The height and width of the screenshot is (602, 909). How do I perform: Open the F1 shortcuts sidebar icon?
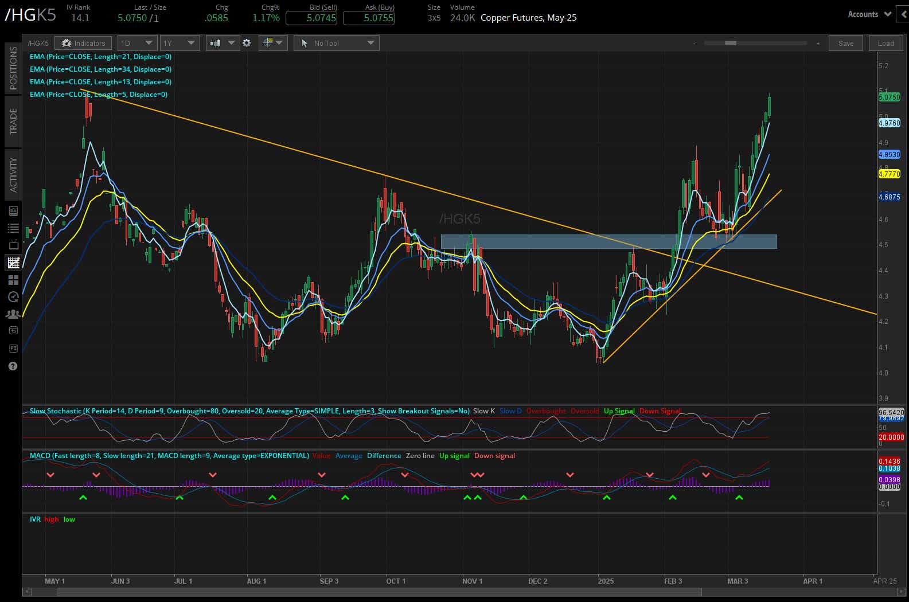pos(13,348)
